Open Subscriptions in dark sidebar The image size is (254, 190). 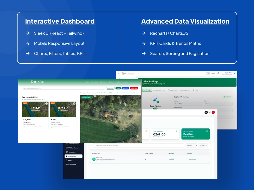(73, 164)
